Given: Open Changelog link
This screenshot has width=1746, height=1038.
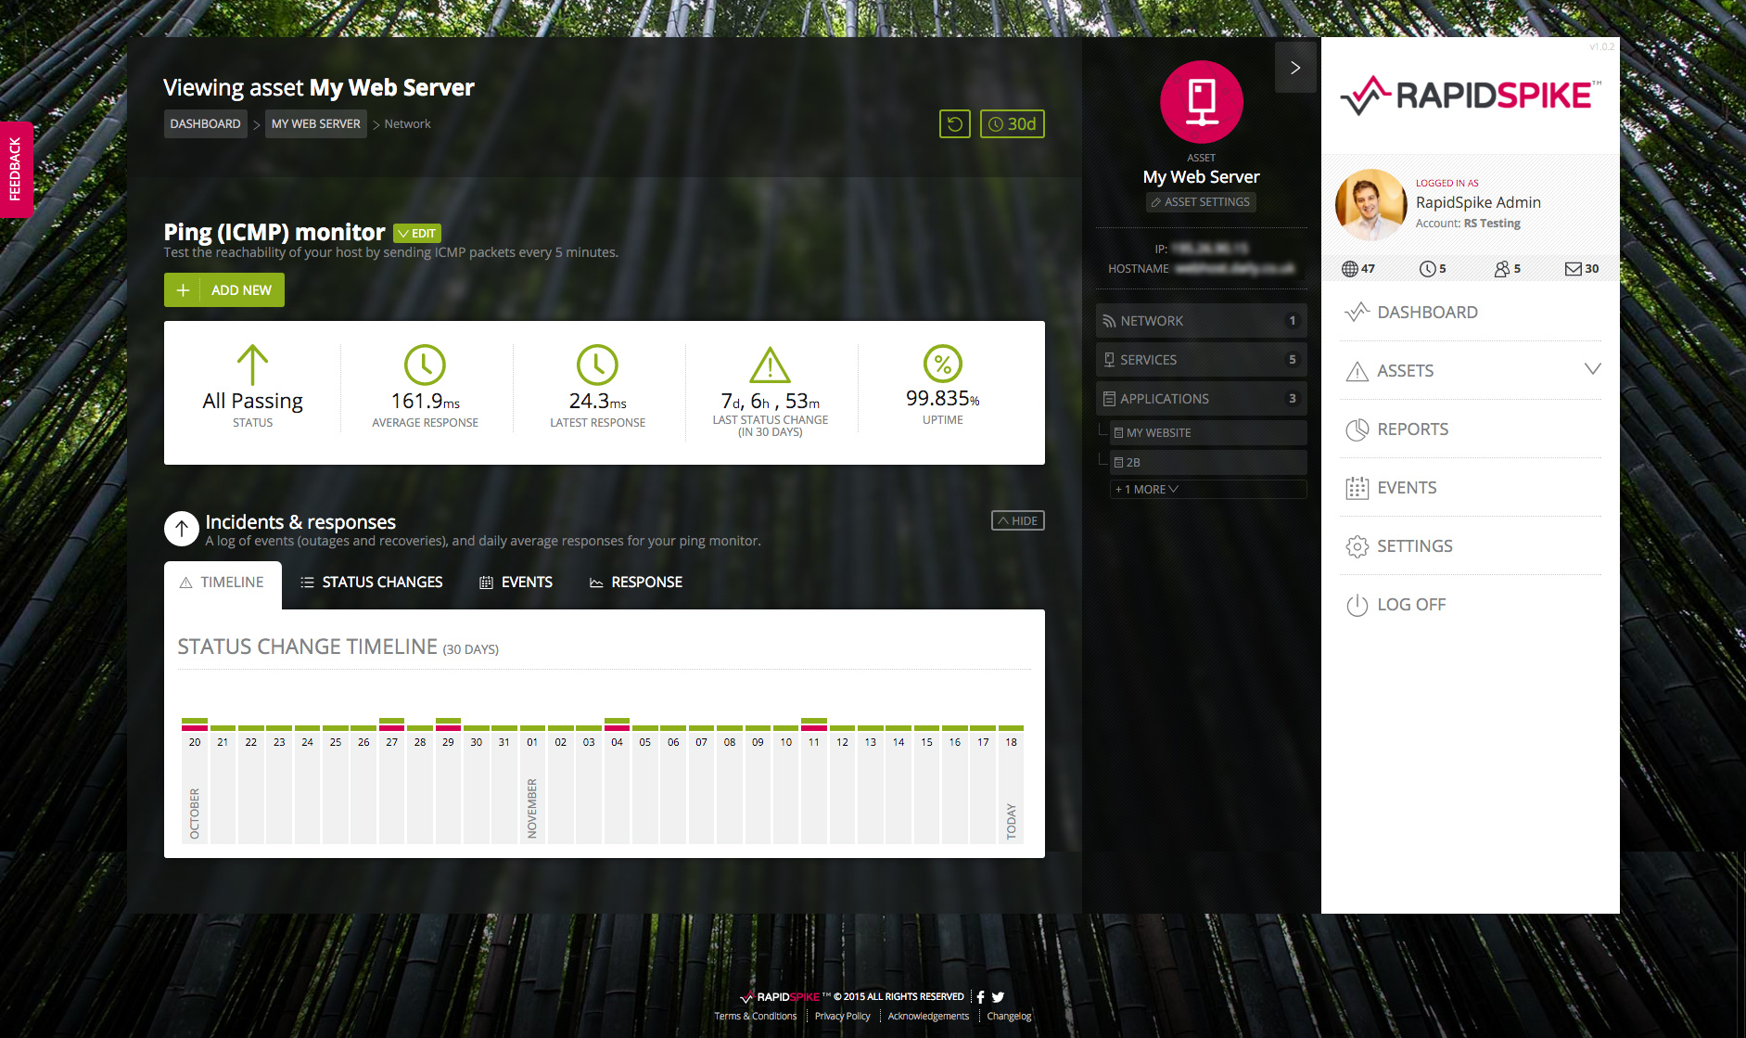Looking at the screenshot, I should (1009, 1017).
